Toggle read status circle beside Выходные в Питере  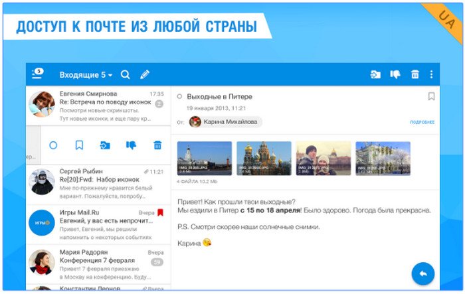point(179,97)
